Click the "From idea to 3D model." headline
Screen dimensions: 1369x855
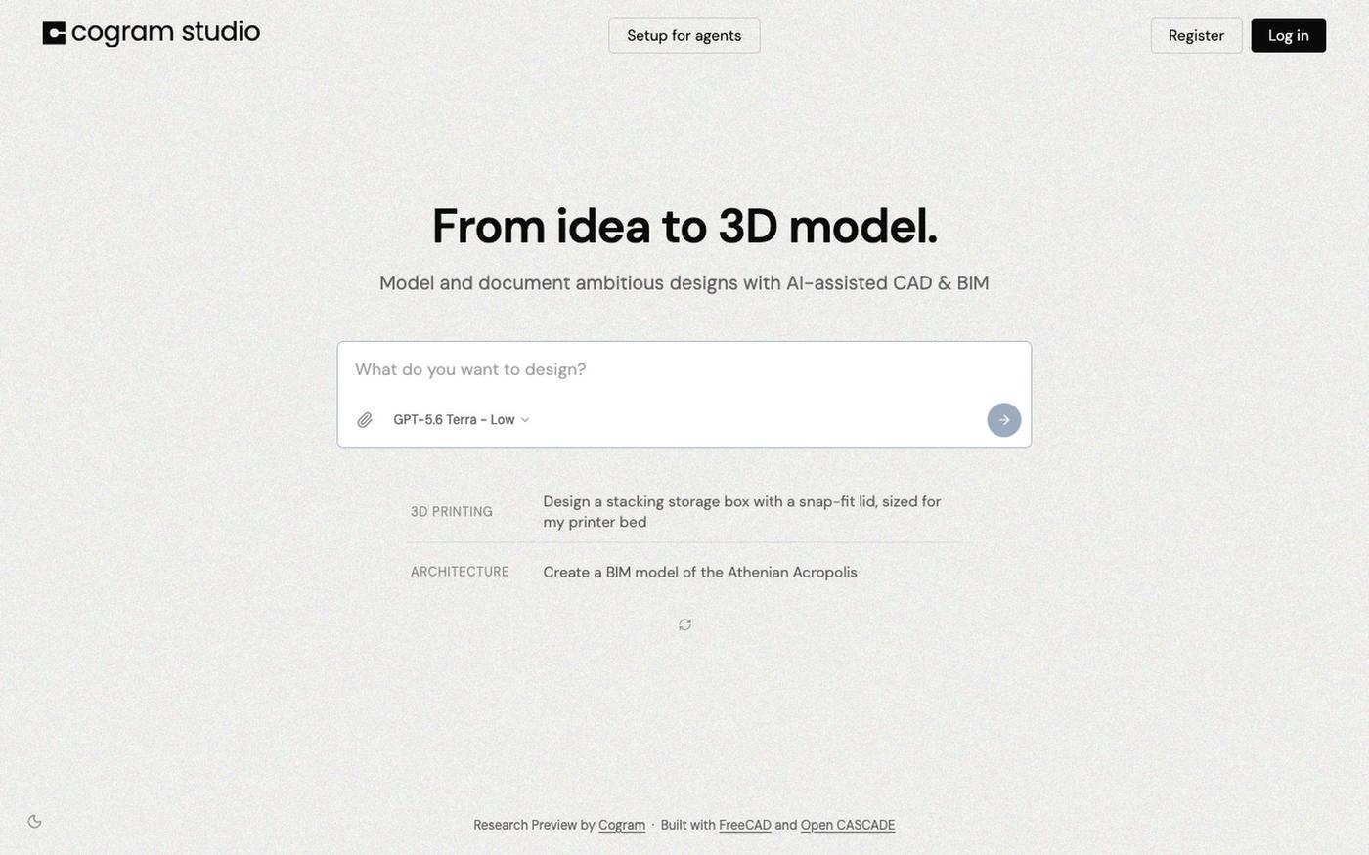(684, 226)
